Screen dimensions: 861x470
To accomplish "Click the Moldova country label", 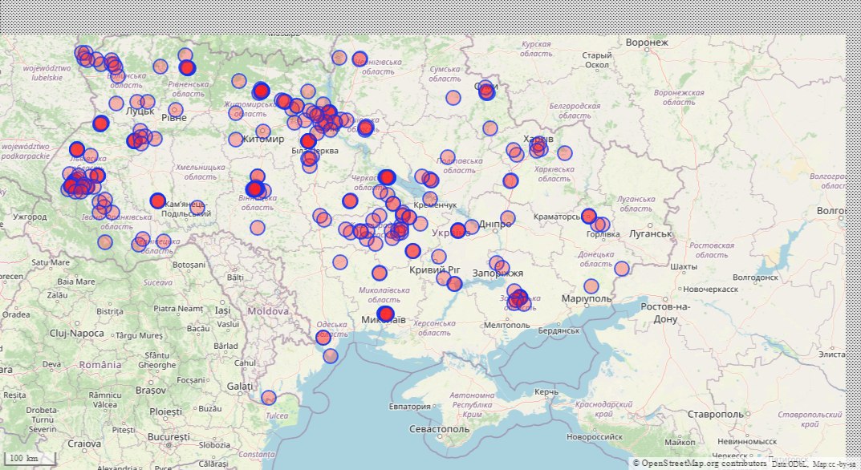I will click(x=268, y=311).
